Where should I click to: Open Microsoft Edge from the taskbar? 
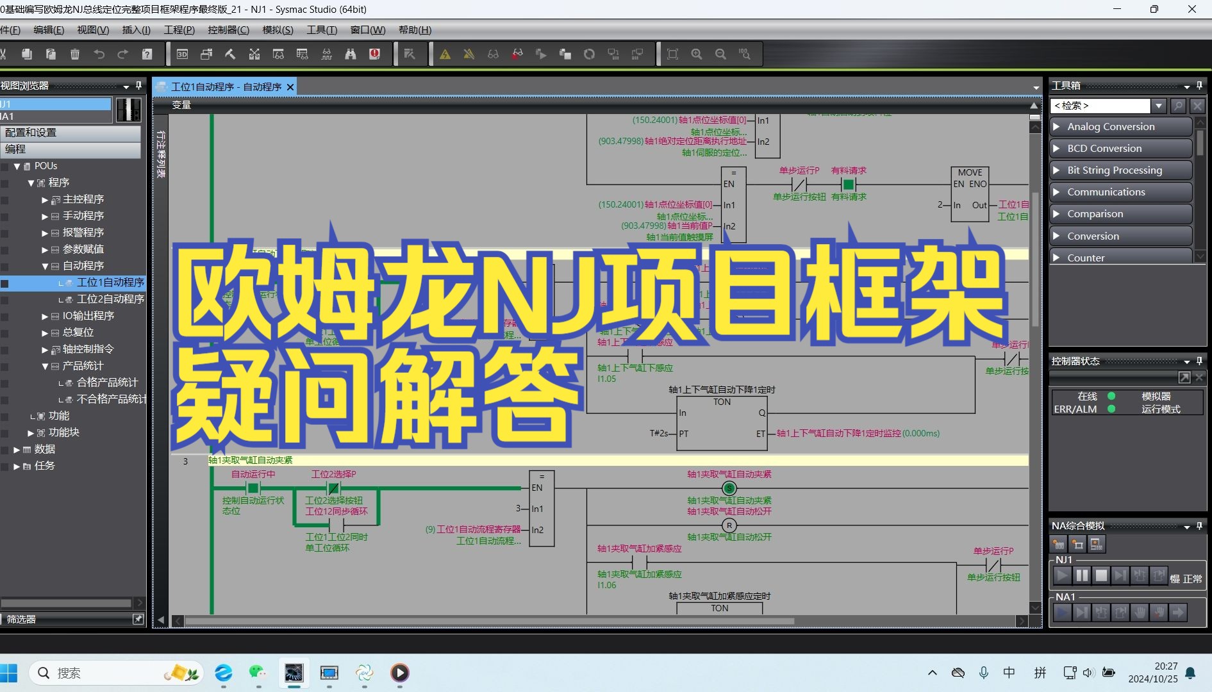pos(224,673)
